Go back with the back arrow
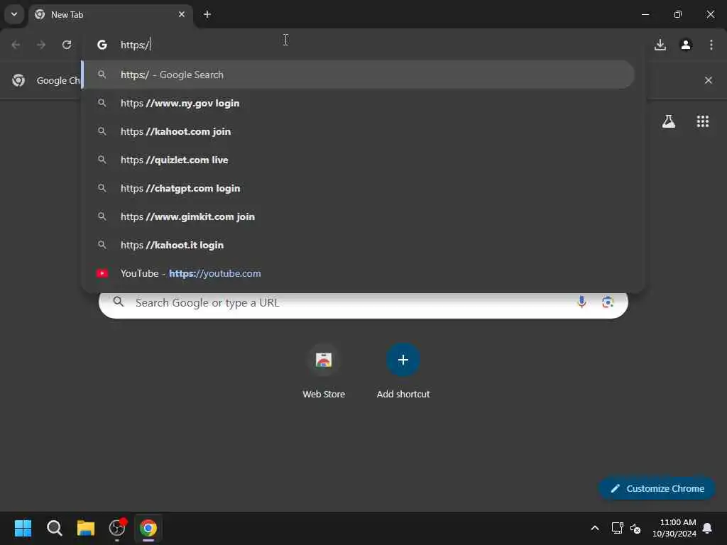 coord(16,45)
